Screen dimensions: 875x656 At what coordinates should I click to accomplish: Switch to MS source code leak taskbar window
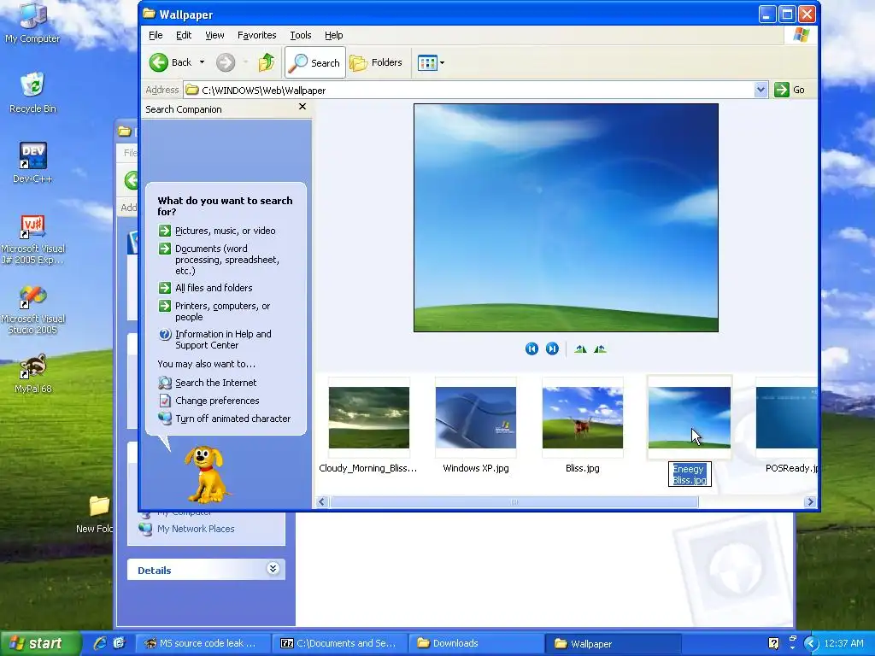click(203, 644)
